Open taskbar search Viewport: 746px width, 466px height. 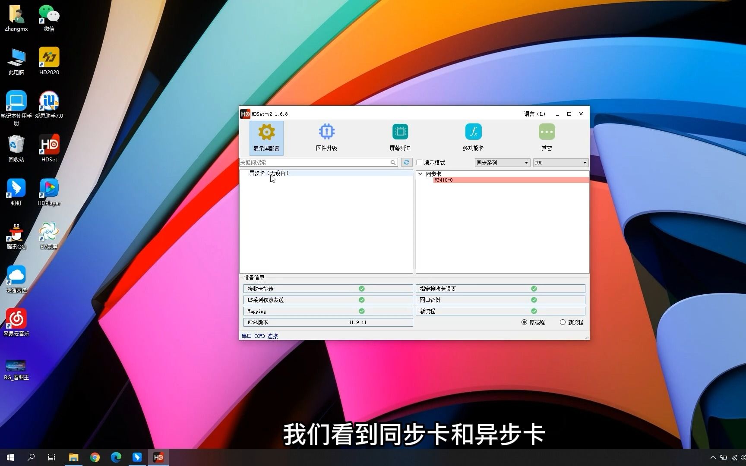pos(31,457)
